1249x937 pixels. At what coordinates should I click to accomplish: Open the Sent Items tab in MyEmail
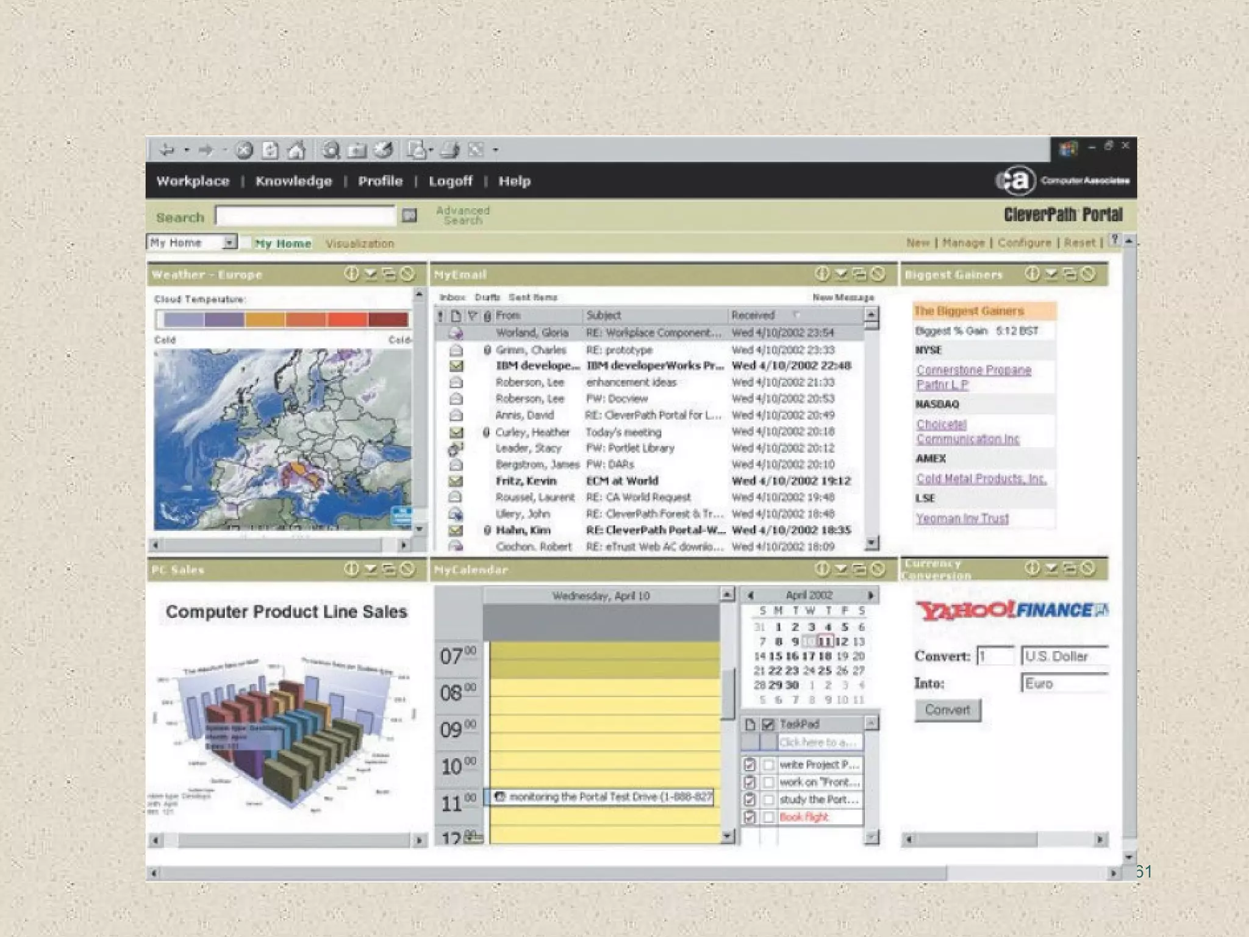pos(532,297)
